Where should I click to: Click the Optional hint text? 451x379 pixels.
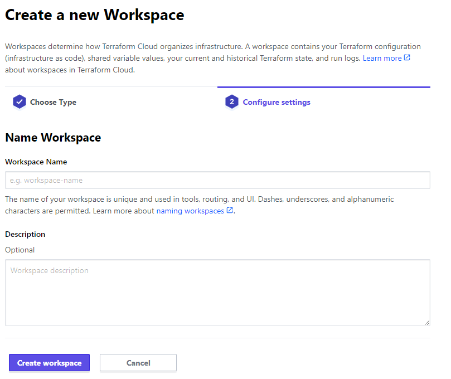pyautogui.click(x=20, y=250)
